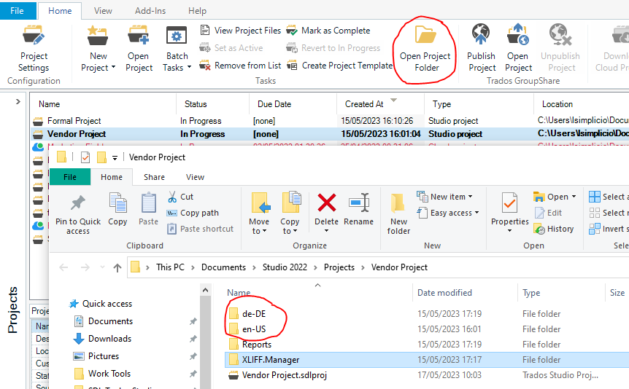Image resolution: width=629 pixels, height=389 pixels.
Task: Switch to the Add-Ins tab
Action: click(x=150, y=11)
